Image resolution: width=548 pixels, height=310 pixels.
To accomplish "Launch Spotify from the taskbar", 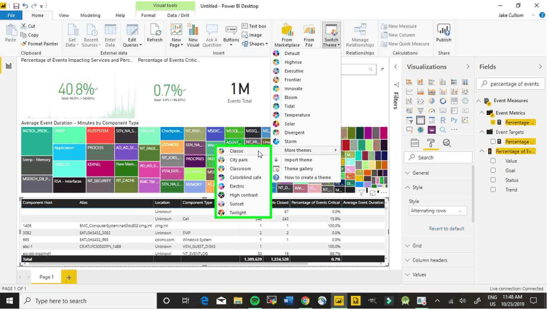I will click(255, 301).
